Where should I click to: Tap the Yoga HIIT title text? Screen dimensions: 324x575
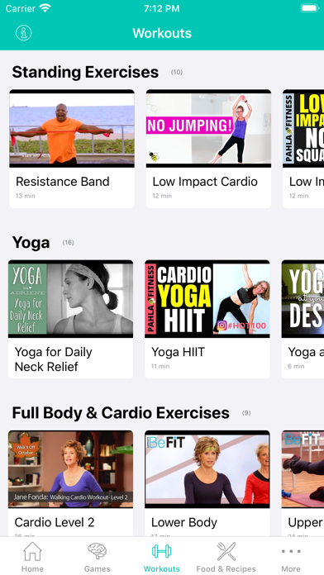(x=178, y=352)
